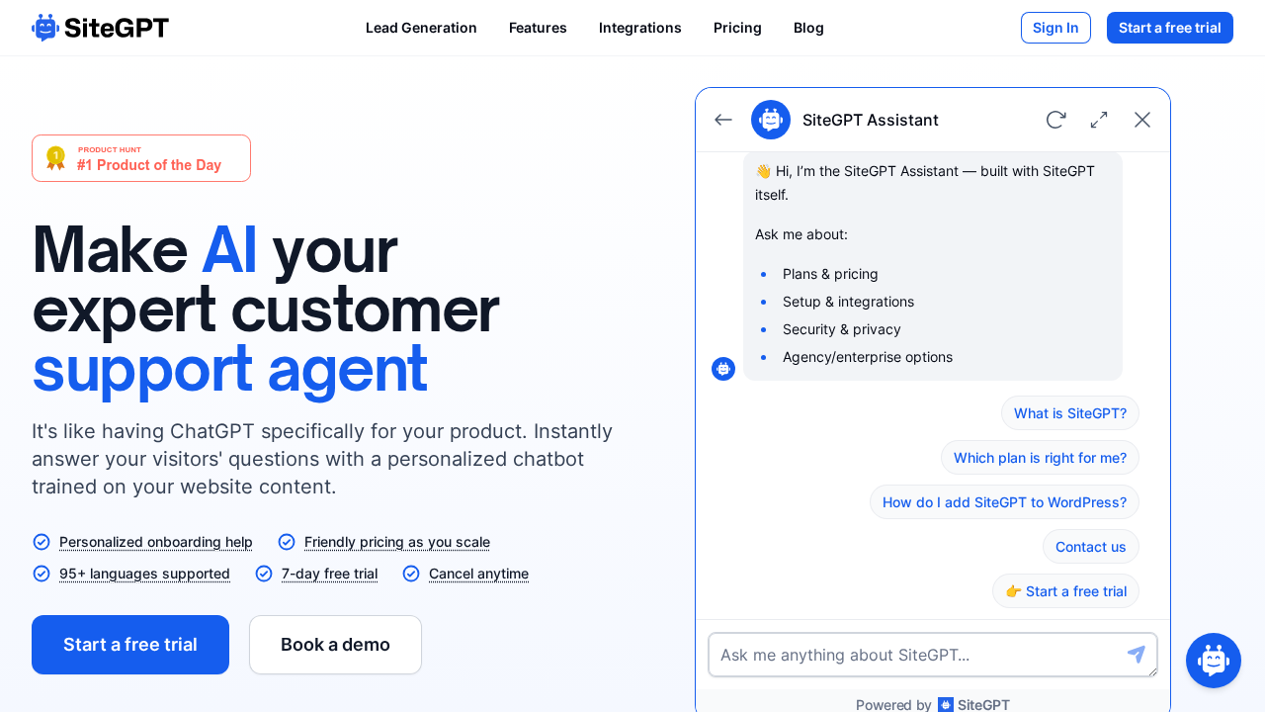Open the floating chatbot bubble at bottom right
Viewport: 1265px width, 712px height.
pos(1214,661)
